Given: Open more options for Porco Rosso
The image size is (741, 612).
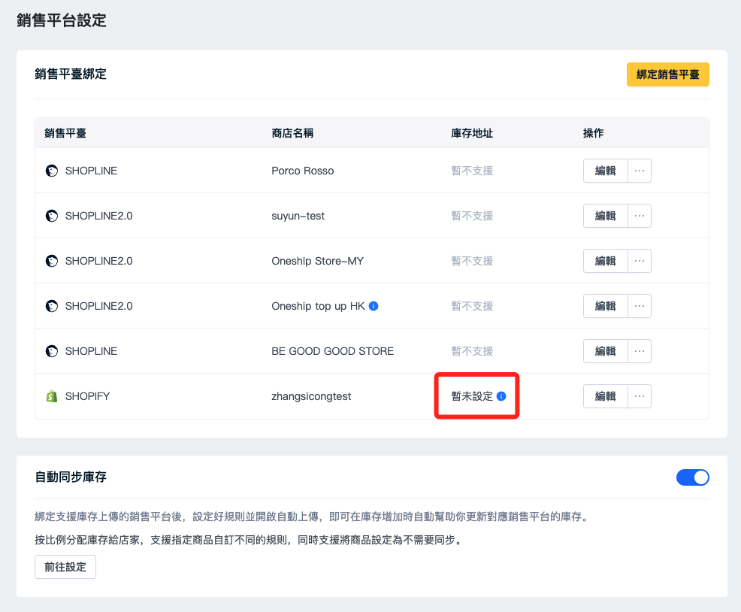Looking at the screenshot, I should [640, 171].
